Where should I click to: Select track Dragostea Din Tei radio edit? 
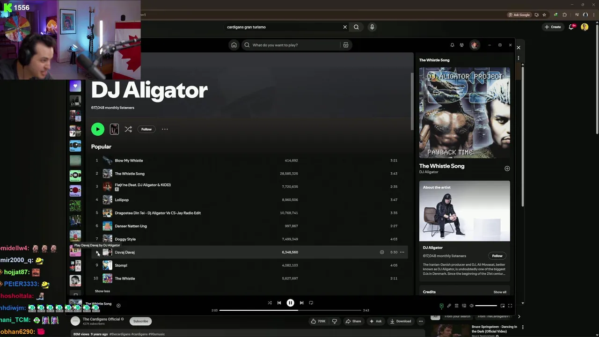[x=158, y=213]
